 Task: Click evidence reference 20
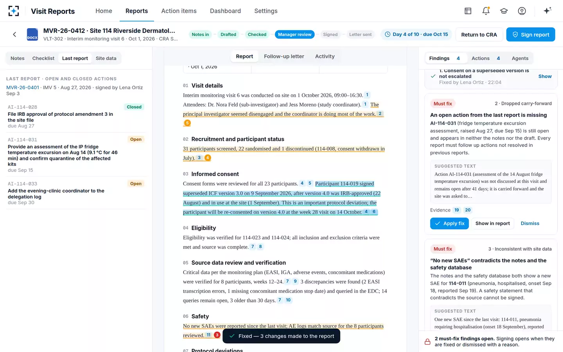coord(468,210)
